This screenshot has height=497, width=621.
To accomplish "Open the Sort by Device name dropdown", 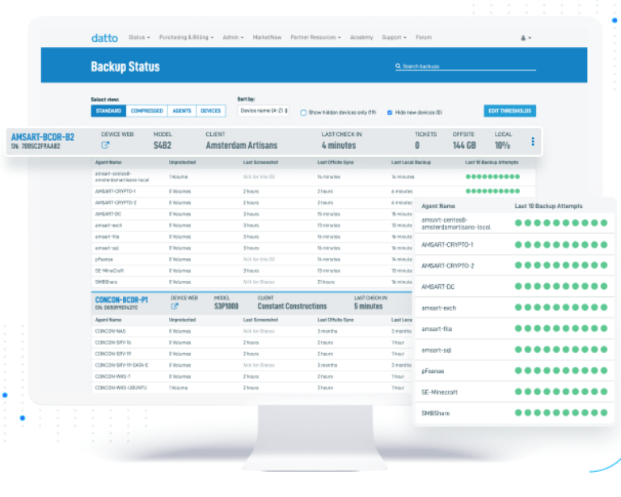I will click(x=264, y=111).
